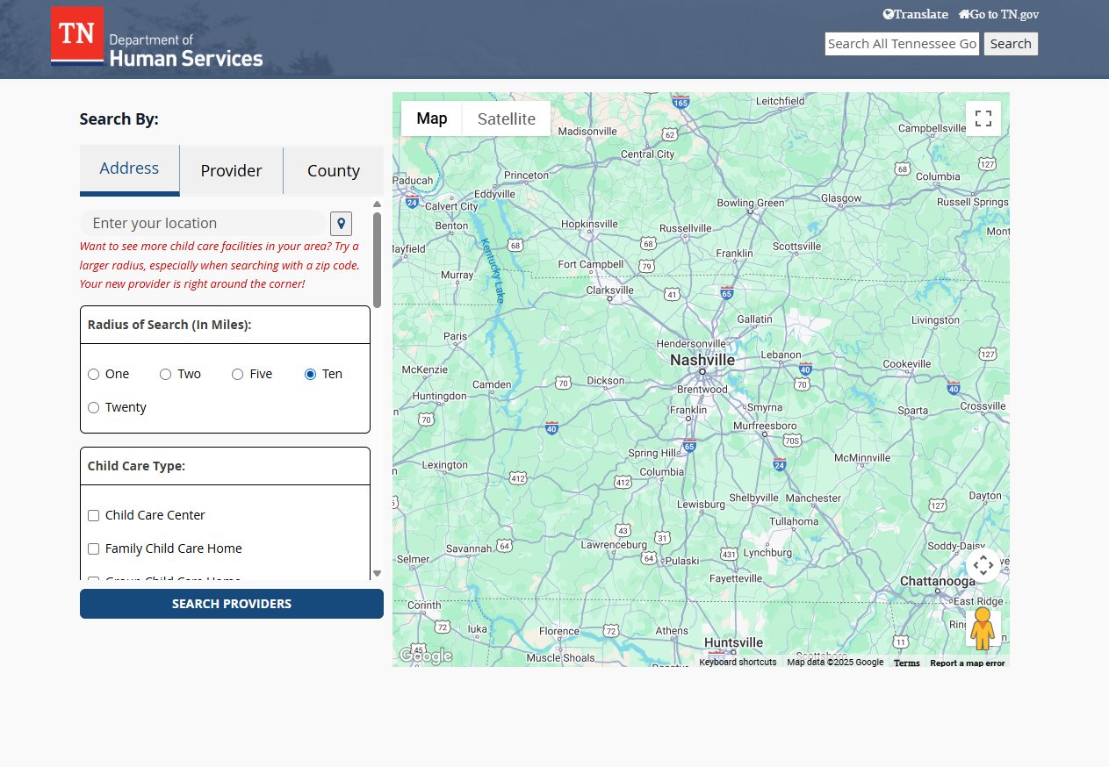Click the header Search button
Image resolution: width=1109 pixels, height=767 pixels.
click(x=1011, y=44)
